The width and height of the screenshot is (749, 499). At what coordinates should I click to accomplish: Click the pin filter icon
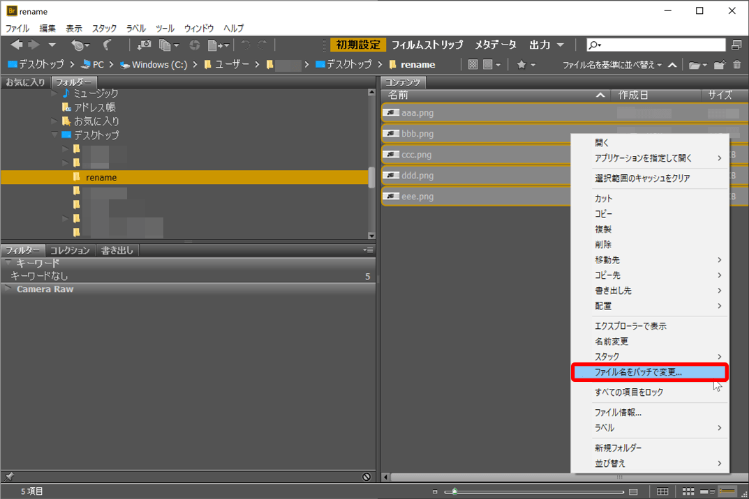[x=9, y=476]
